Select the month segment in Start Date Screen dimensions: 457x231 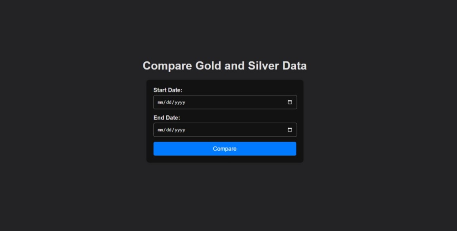tap(160, 102)
